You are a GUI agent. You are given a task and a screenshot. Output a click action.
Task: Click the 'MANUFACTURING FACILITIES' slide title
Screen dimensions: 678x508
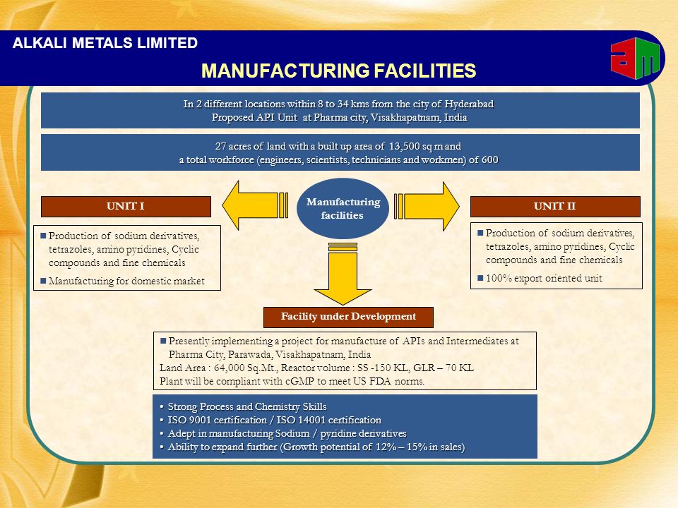click(x=338, y=71)
